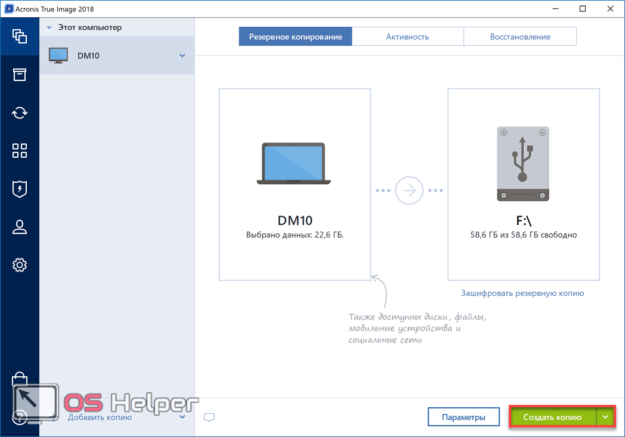
Task: Select the F:\ destination drive panel
Action: tap(523, 185)
